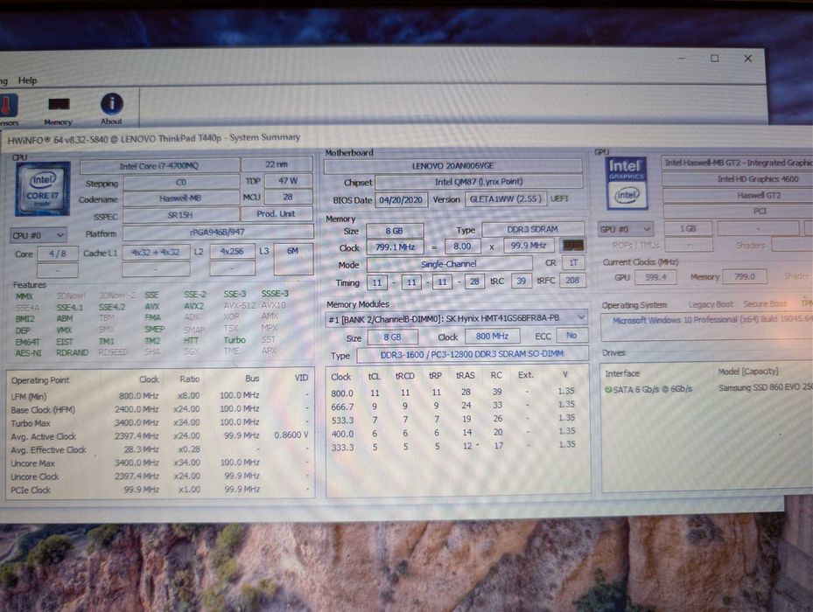Click the Intel Graphics logo

click(627, 184)
